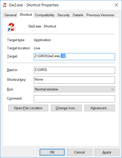Click the 'Shortcut key:' label

pos(17,80)
